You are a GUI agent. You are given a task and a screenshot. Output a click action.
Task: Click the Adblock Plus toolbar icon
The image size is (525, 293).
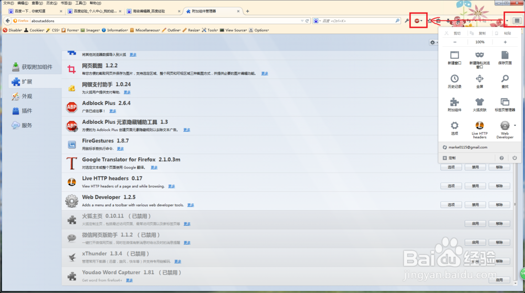coord(417,21)
